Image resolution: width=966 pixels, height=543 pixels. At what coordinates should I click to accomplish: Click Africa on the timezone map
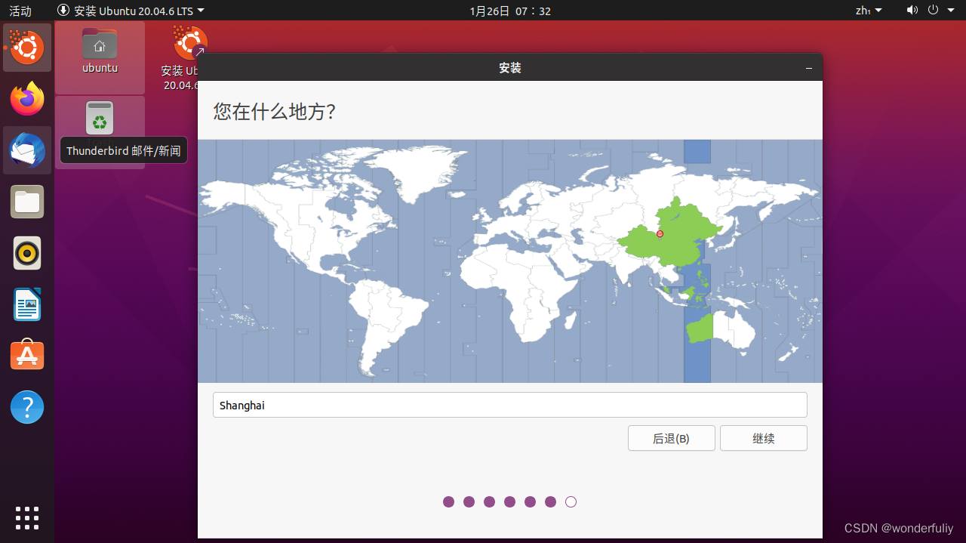coord(521,291)
